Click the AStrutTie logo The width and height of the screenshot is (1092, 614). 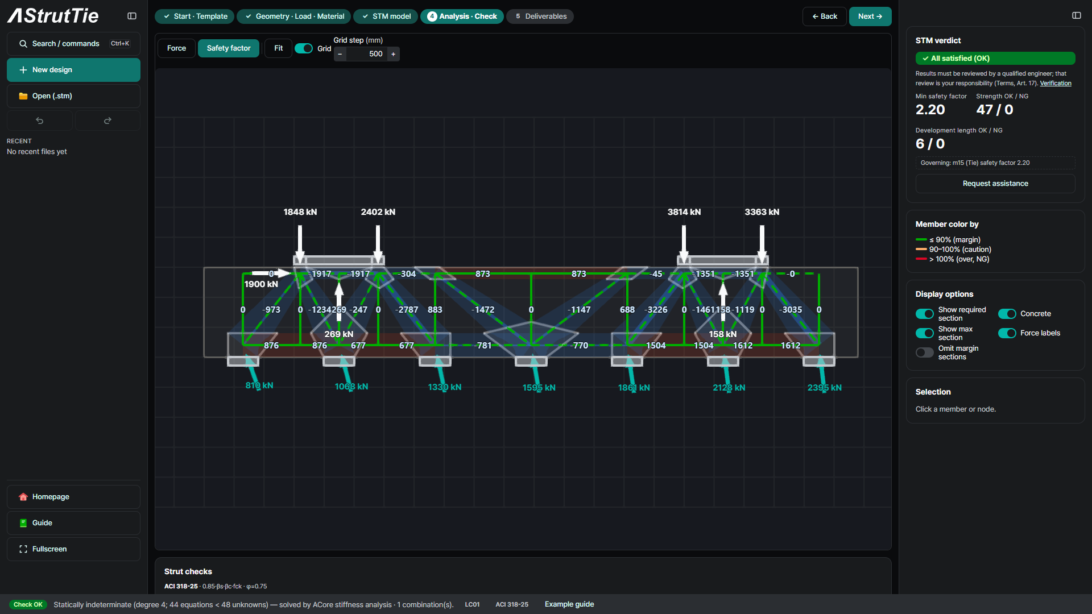[53, 16]
